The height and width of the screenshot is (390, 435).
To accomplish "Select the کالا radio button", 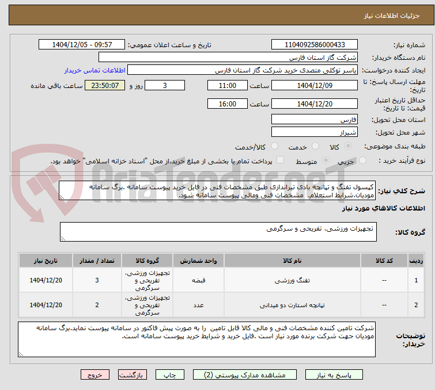I will pos(348,146).
